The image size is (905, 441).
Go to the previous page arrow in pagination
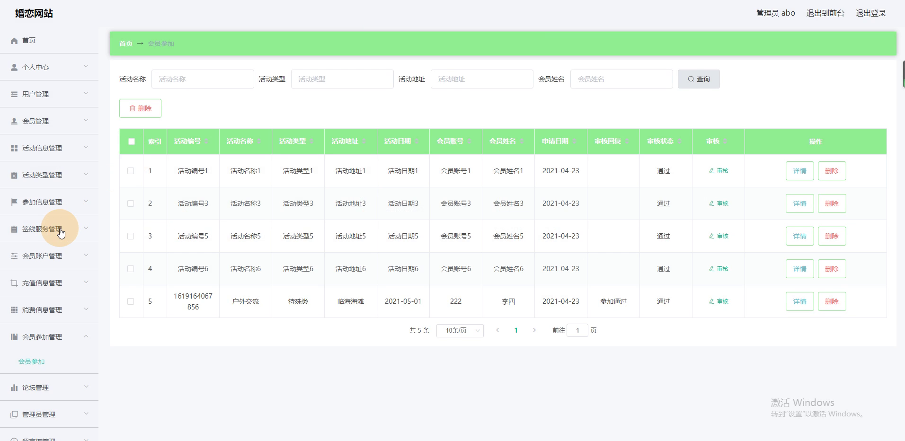coord(497,330)
